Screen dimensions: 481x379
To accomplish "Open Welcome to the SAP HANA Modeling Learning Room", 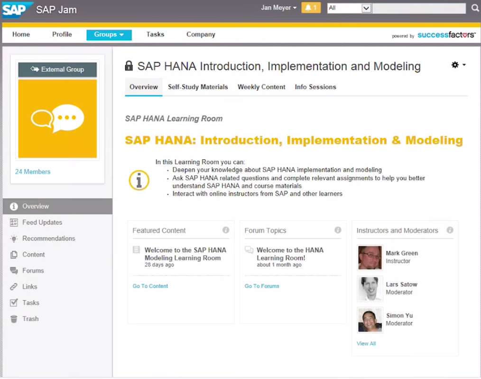I will pos(185,254).
